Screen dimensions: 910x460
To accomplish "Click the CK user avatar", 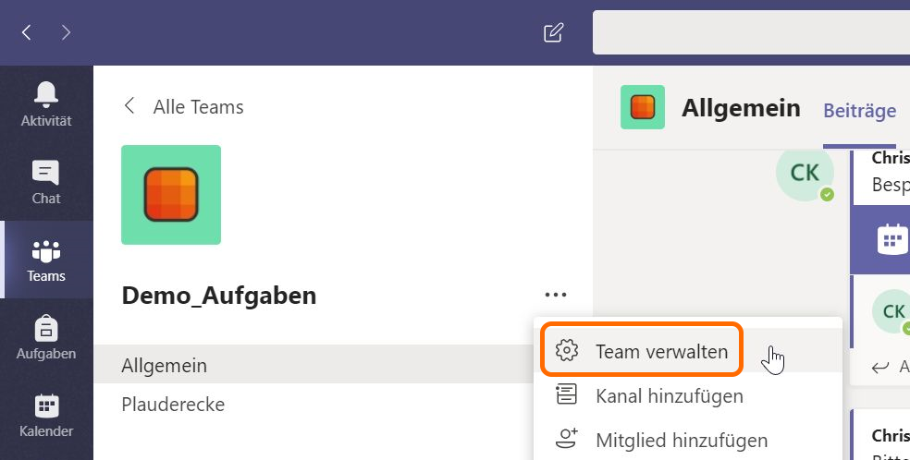I will pyautogui.click(x=805, y=173).
